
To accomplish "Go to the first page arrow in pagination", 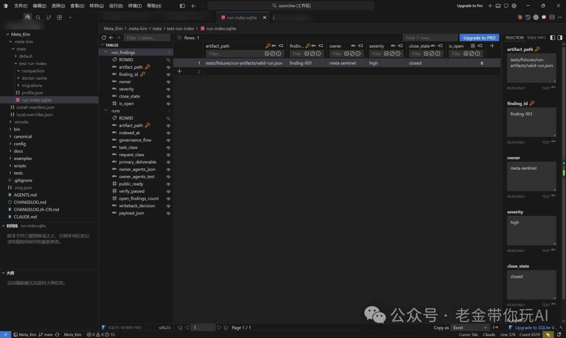I will coord(180,328).
